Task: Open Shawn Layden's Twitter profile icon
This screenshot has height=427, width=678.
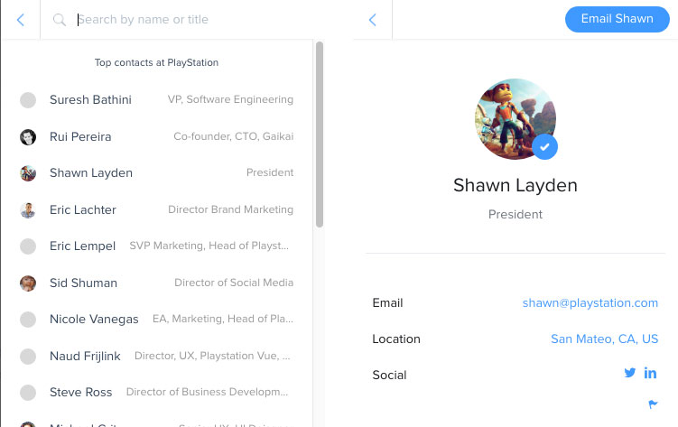Action: (629, 373)
